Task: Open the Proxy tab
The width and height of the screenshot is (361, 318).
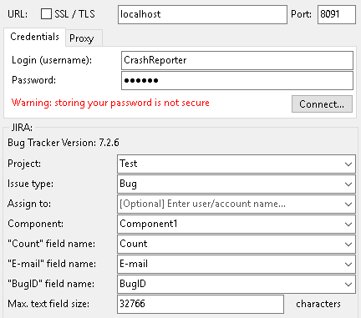Action: click(x=84, y=38)
